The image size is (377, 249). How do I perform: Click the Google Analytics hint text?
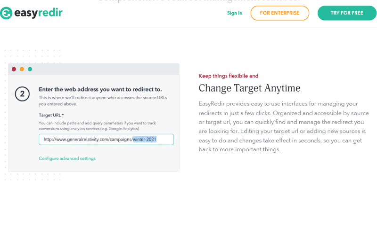[x=98, y=126]
